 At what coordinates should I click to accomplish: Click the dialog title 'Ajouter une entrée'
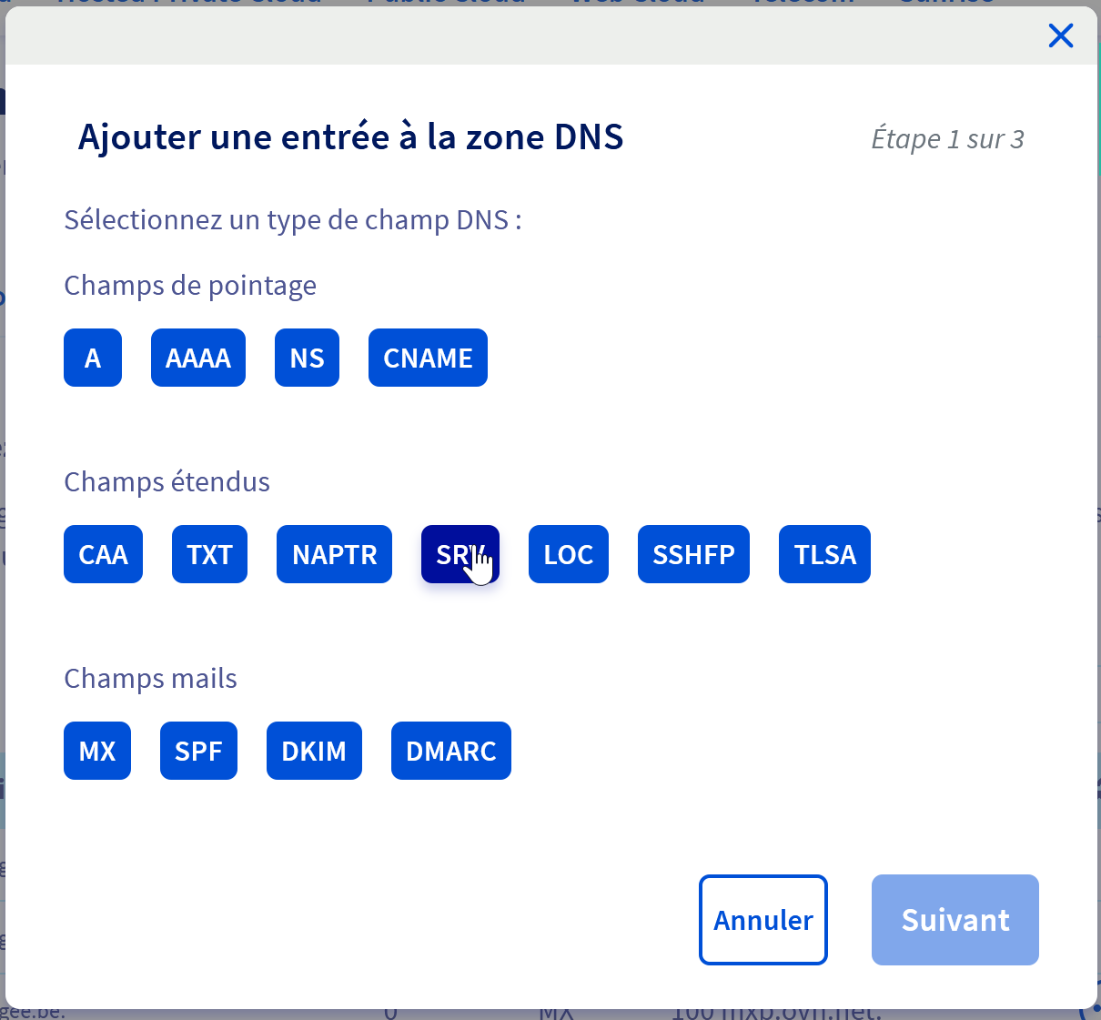[x=350, y=137]
